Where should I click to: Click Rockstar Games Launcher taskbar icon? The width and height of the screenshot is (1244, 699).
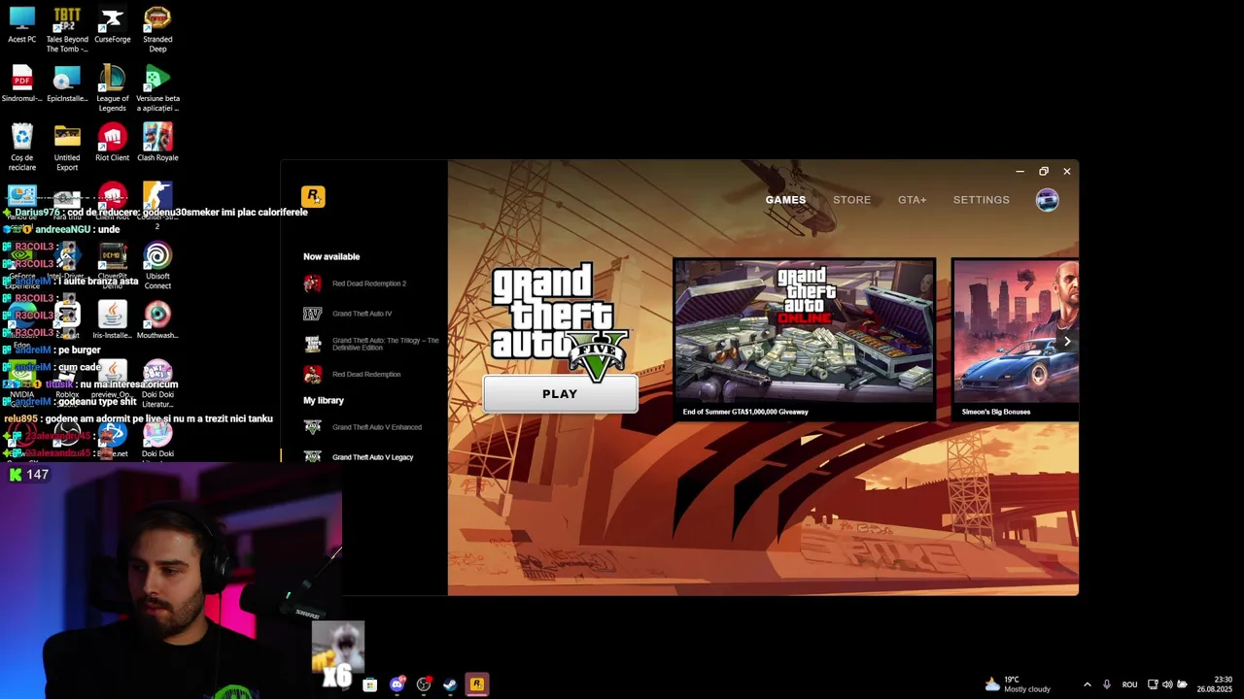pyautogui.click(x=477, y=685)
